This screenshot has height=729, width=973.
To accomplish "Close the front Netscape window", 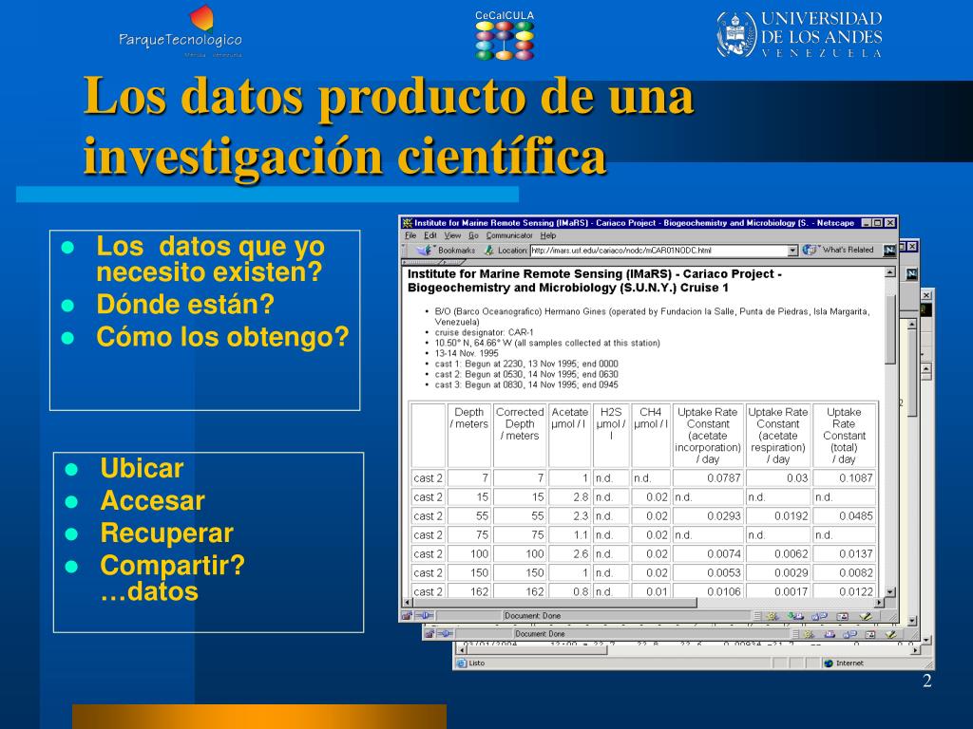I will 889,222.
